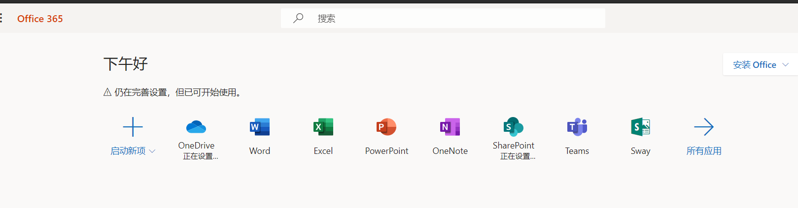Image resolution: width=798 pixels, height=208 pixels.
Task: Click the Office 365 header link
Action: coord(40,19)
